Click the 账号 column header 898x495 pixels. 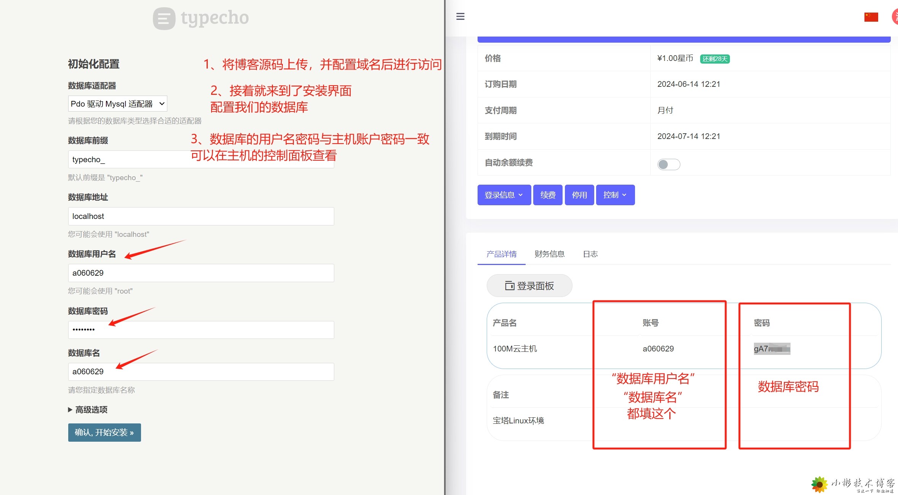pos(651,323)
